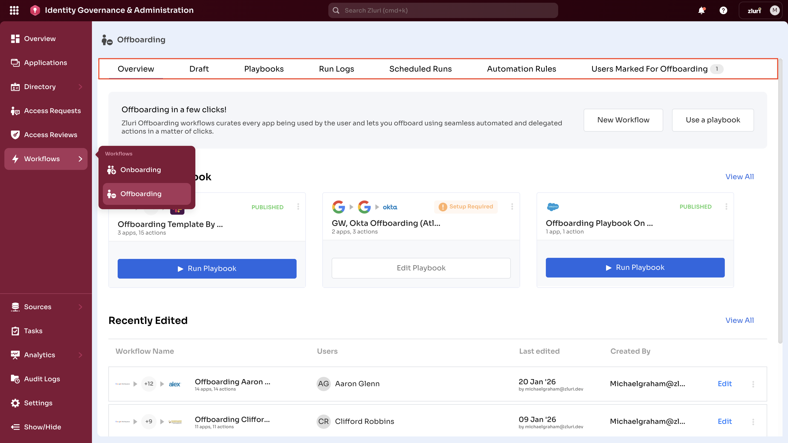The width and height of the screenshot is (788, 443).
Task: Open Audit Logs in sidebar
Action: 42,379
